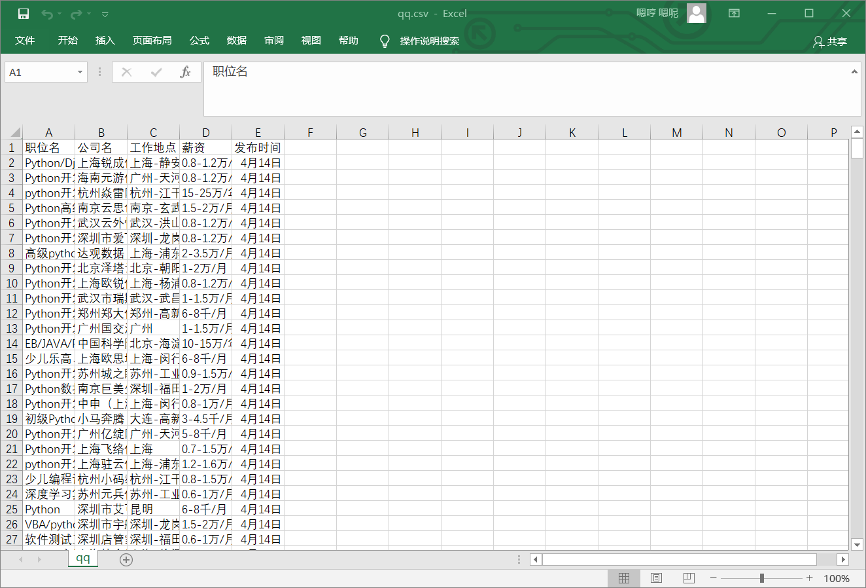
Task: Expand the Name Box dropdown arrow
Action: (80, 72)
